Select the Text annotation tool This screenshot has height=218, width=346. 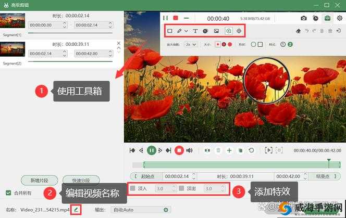(x=195, y=31)
